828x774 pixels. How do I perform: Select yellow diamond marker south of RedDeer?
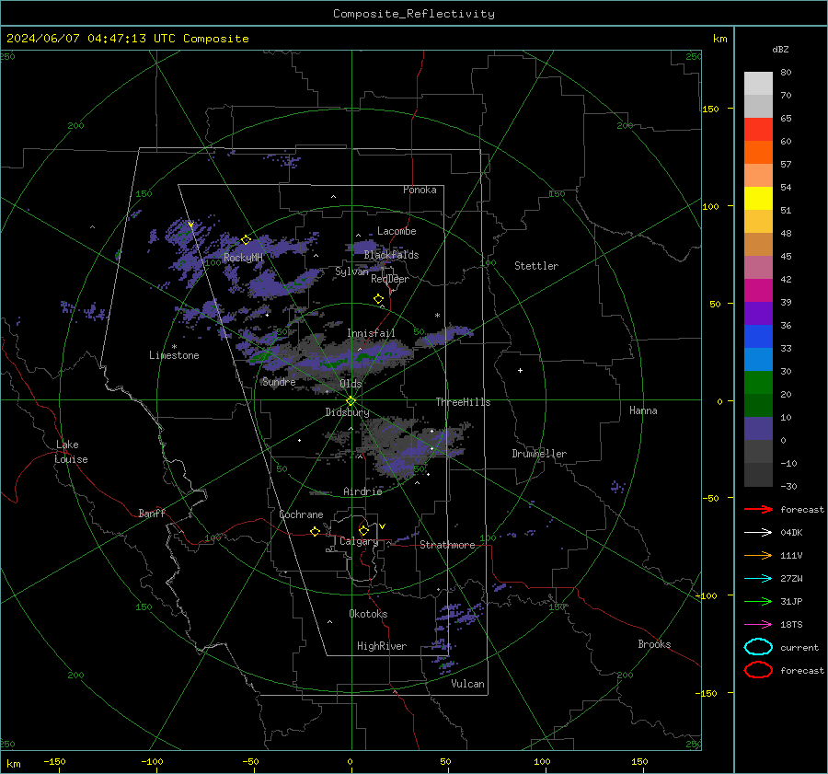click(x=378, y=299)
